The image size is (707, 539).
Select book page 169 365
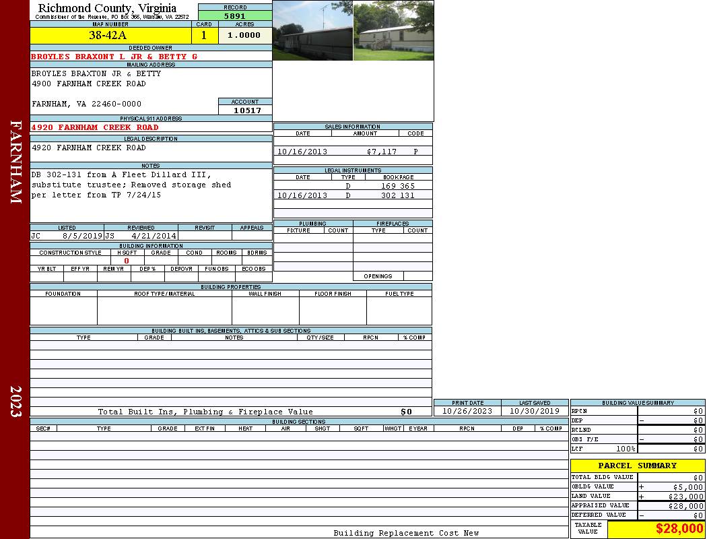pos(398,186)
